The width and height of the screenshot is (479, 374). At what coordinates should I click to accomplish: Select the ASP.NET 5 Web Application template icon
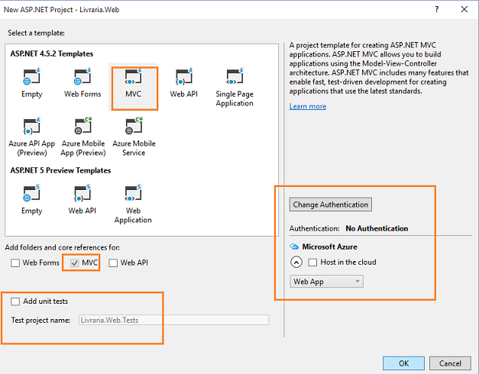tap(133, 193)
